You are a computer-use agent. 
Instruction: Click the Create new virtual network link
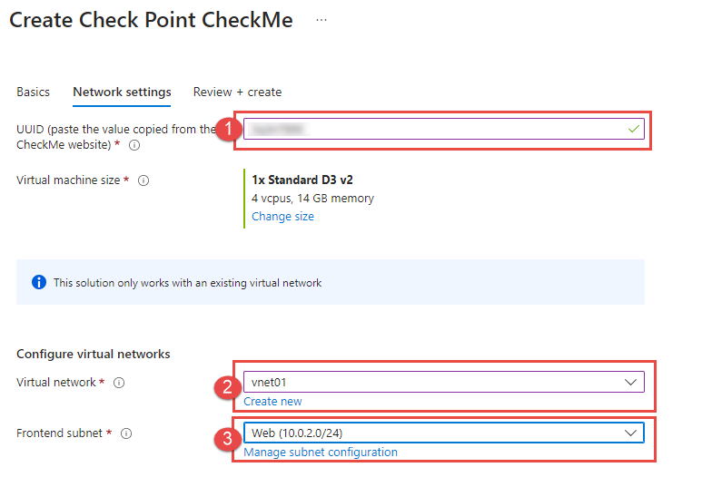point(272,401)
